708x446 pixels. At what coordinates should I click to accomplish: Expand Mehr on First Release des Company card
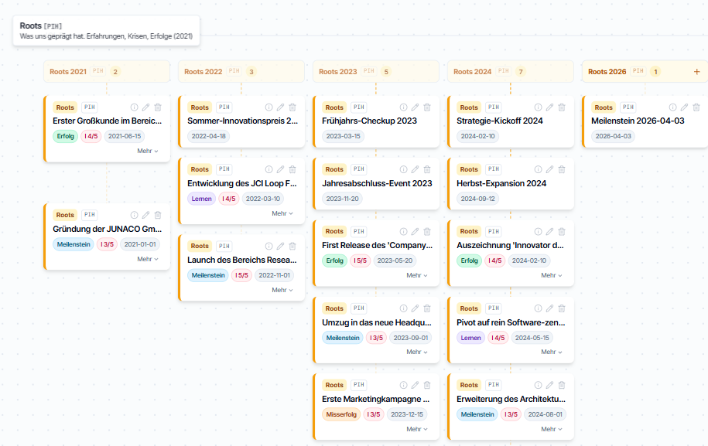point(417,275)
